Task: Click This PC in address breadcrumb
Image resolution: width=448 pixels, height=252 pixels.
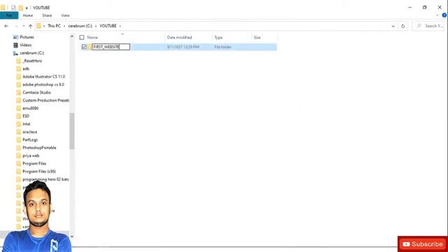Action: pyautogui.click(x=54, y=26)
